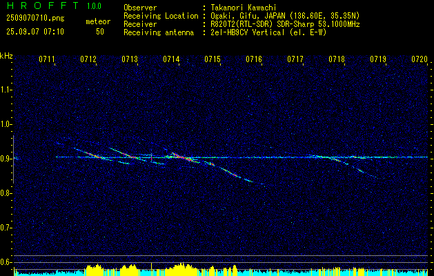Click the 0720 time marker label
434x276 pixels.
point(420,59)
